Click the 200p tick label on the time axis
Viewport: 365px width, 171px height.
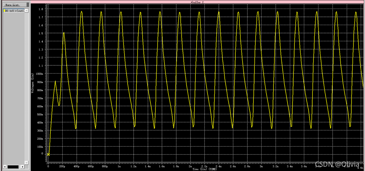[62, 166]
